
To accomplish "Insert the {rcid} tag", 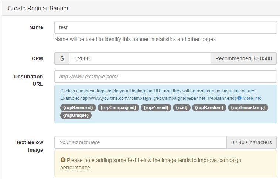I will coord(182,108).
